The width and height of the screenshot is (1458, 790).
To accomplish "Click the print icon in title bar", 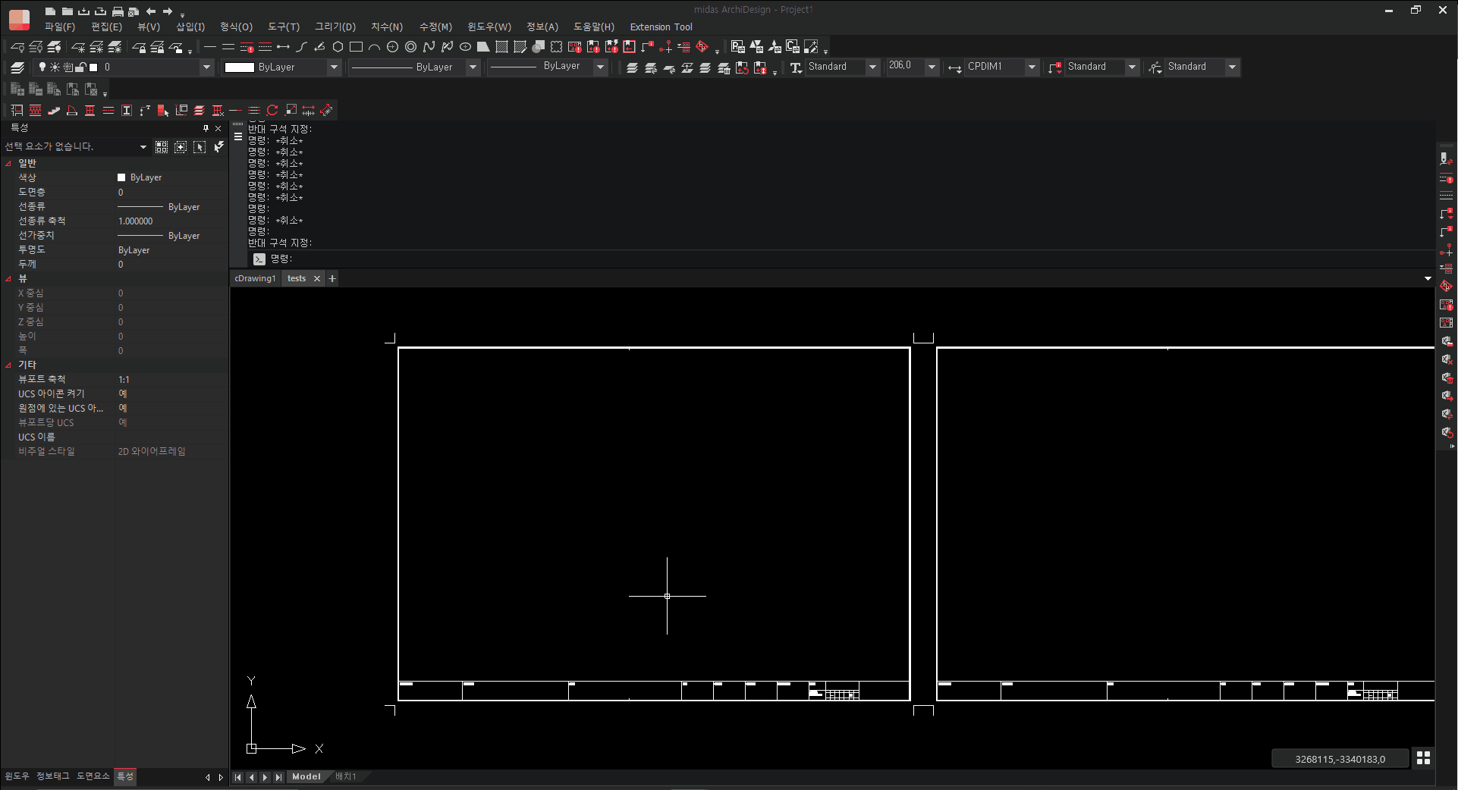I will point(118,11).
